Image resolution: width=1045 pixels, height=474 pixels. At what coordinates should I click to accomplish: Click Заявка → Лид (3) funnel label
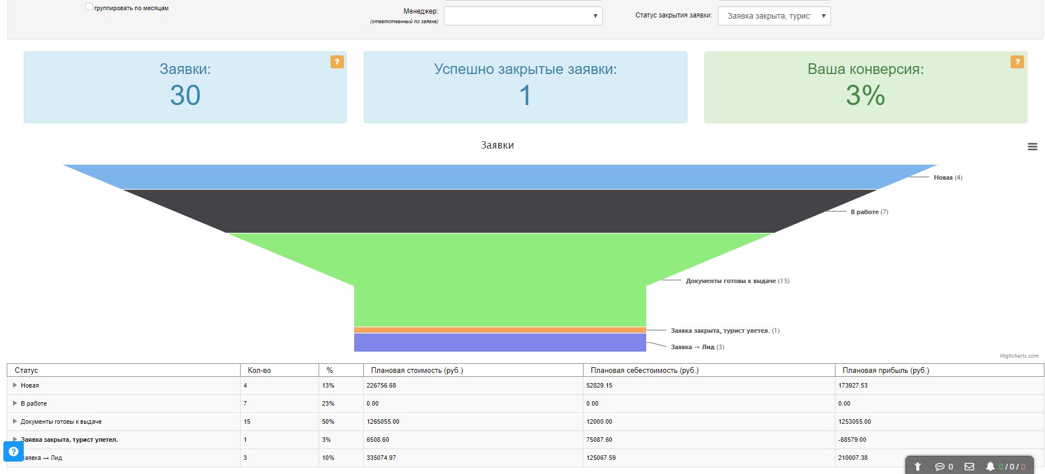coord(697,347)
